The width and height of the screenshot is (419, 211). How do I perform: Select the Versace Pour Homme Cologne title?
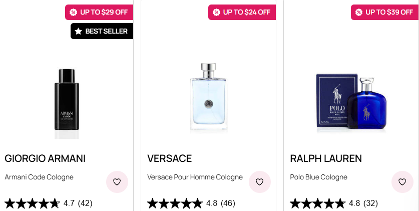tap(195, 177)
